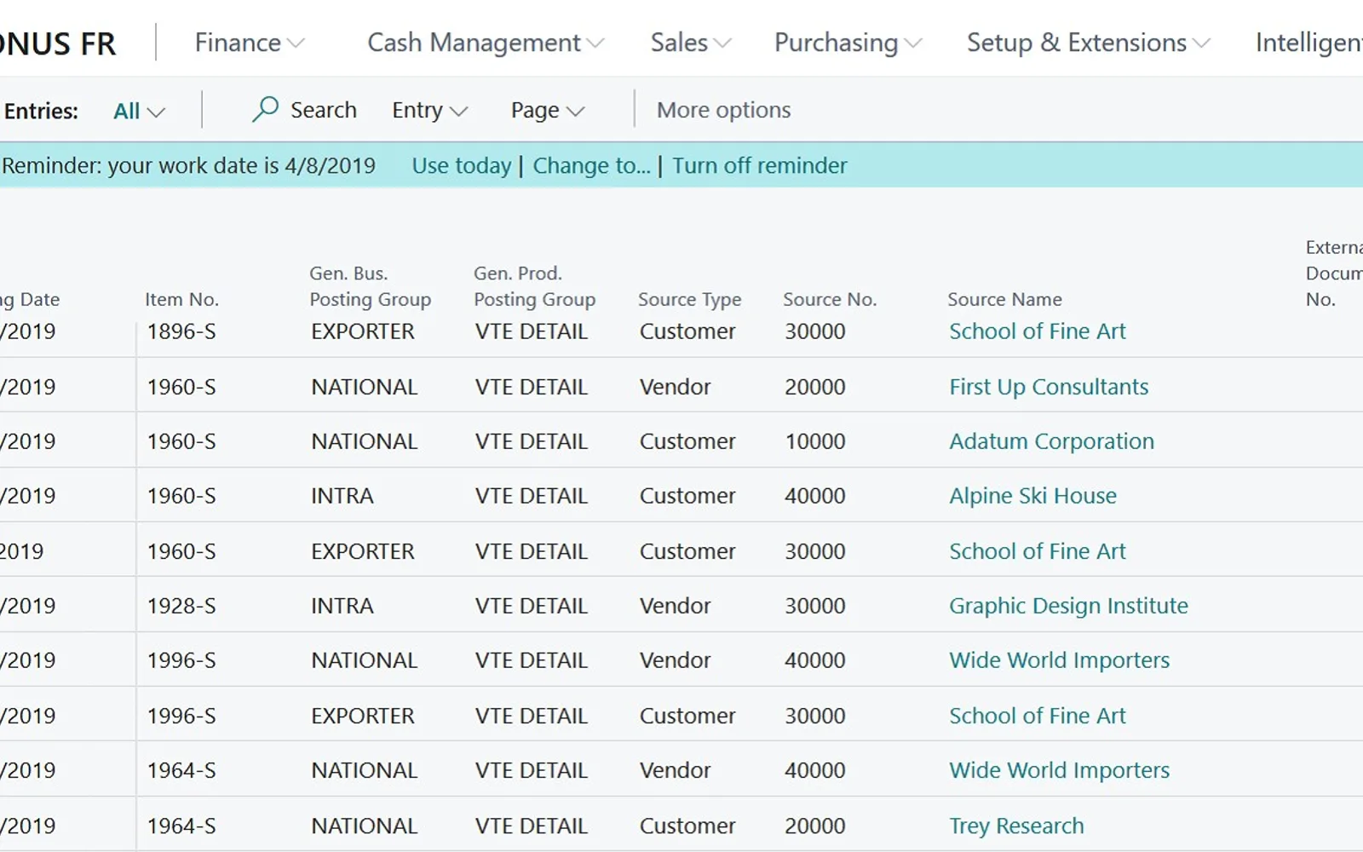Open the Cash Management menu
The image size is (1363, 852).
(485, 43)
